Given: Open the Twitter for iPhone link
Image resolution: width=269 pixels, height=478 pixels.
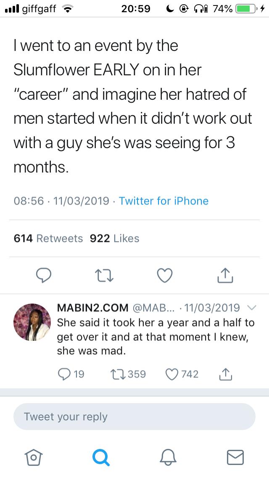Looking at the screenshot, I should pyautogui.click(x=164, y=201).
